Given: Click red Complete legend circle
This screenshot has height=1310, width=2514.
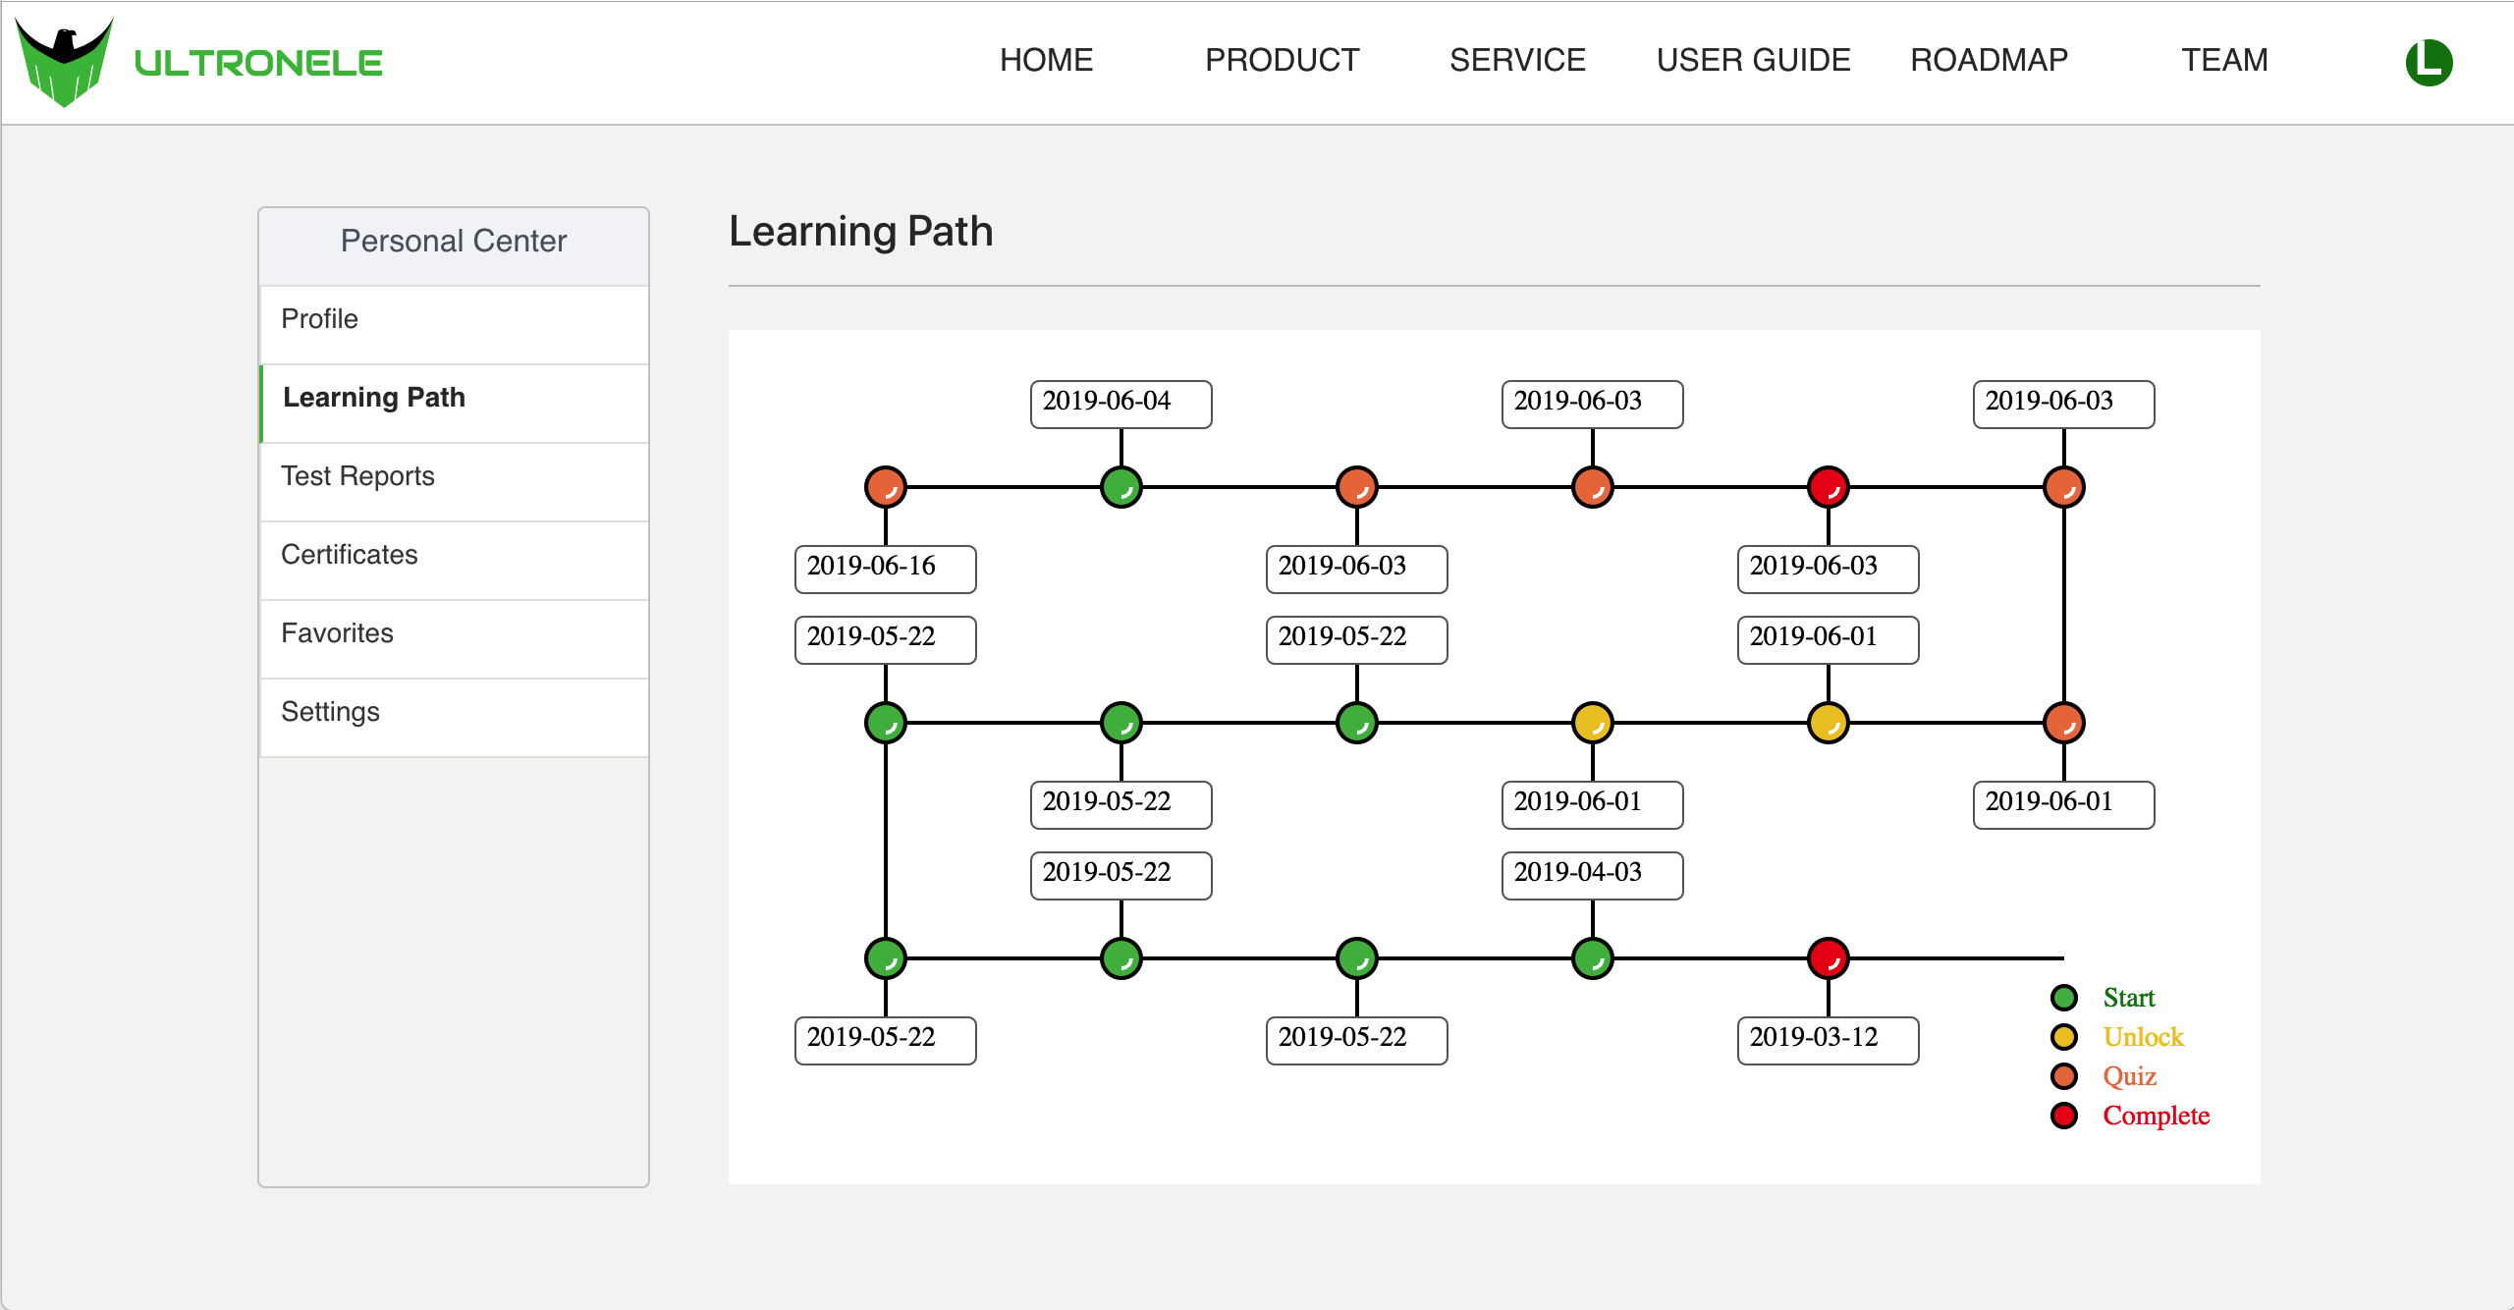Looking at the screenshot, I should click(x=2063, y=1116).
